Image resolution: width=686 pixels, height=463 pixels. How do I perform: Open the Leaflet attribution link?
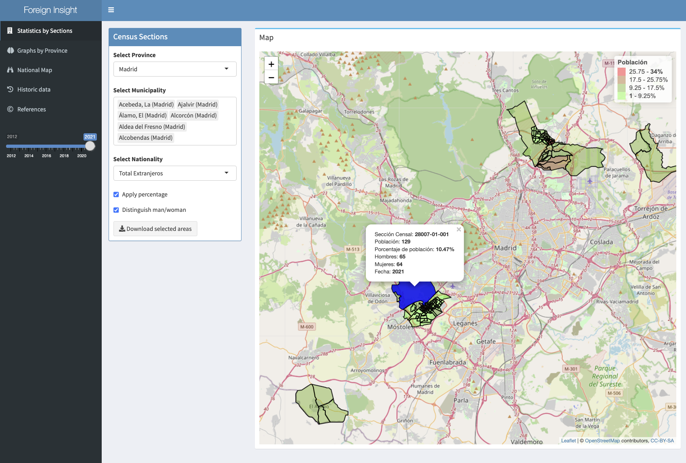(x=568, y=441)
